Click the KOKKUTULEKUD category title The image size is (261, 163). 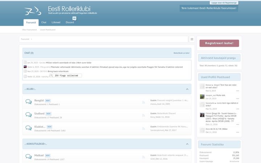tap(36, 144)
